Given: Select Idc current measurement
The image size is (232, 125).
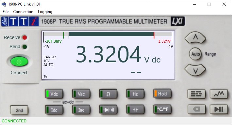Looking at the screenshot, I should tap(54, 110).
